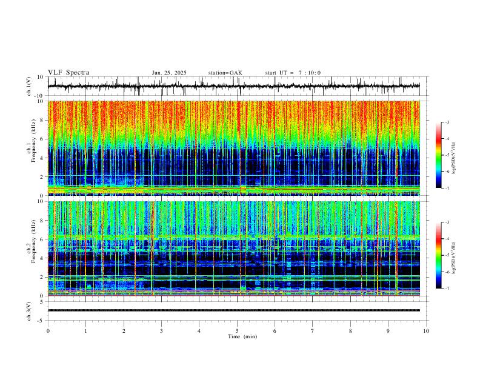Select the ch.2 "Frequency (kHz)" axis label
The width and height of the screenshot is (480, 371).
pos(33,241)
